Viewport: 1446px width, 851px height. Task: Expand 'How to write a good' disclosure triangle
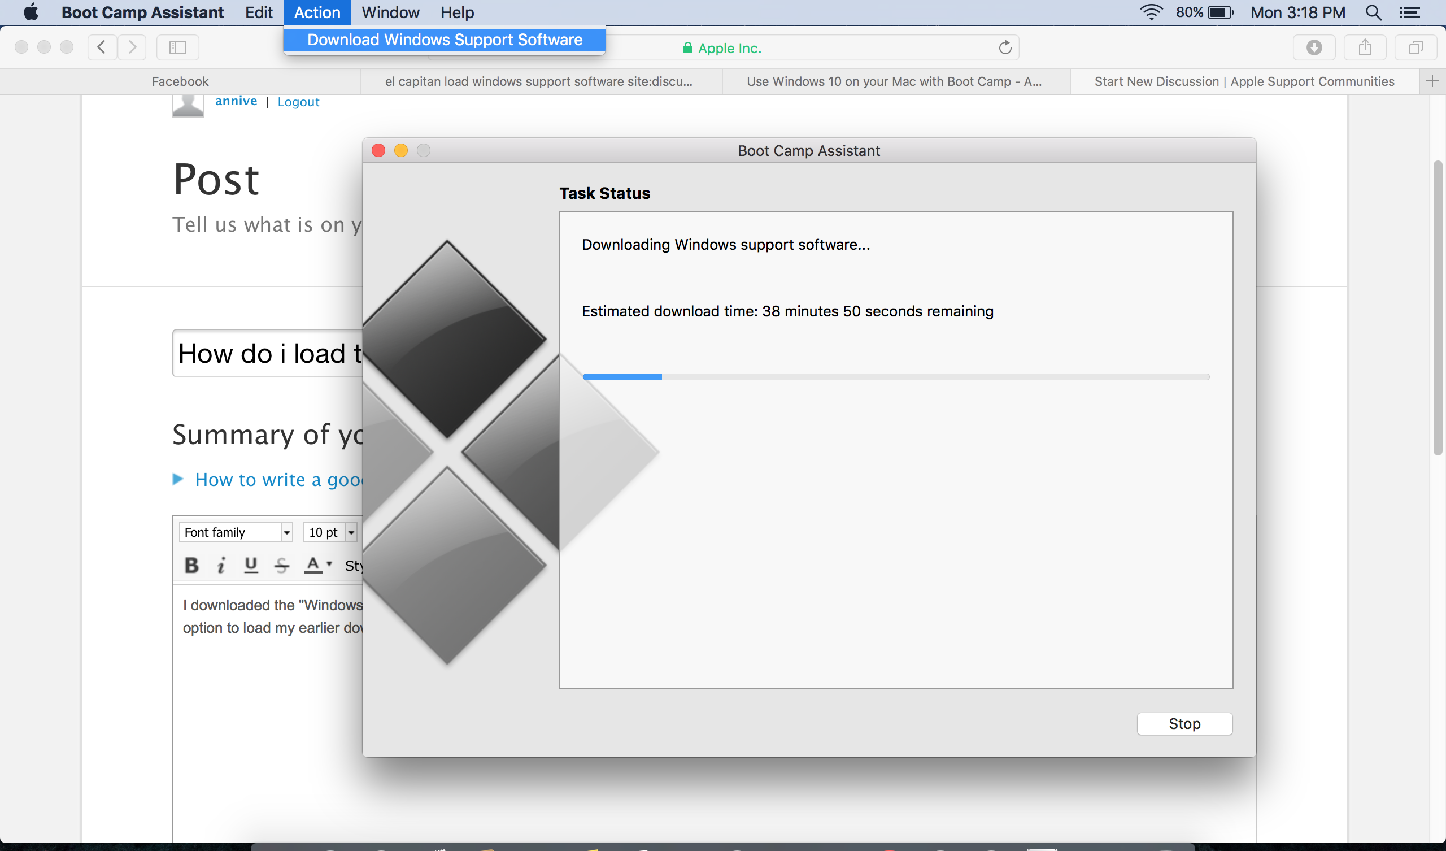click(x=178, y=479)
